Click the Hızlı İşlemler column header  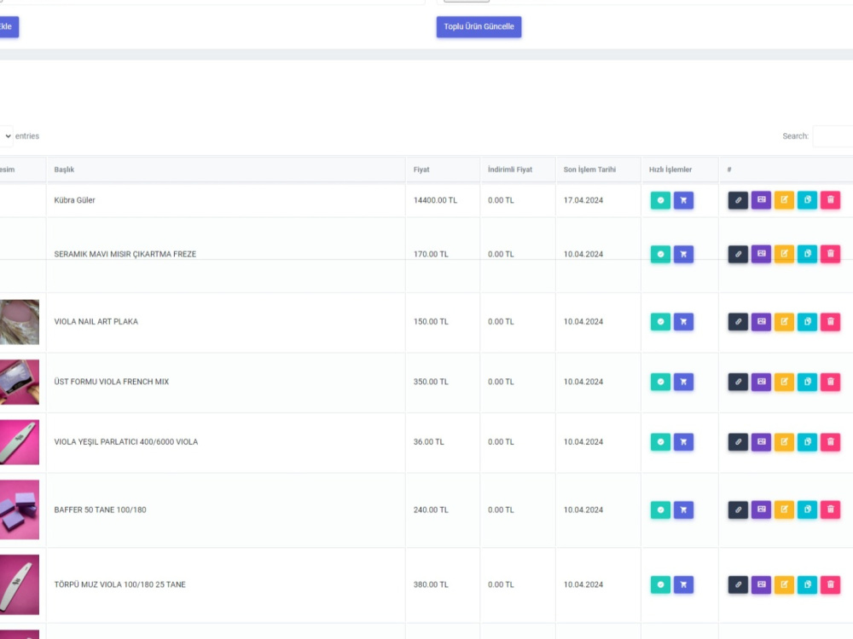(x=680, y=170)
